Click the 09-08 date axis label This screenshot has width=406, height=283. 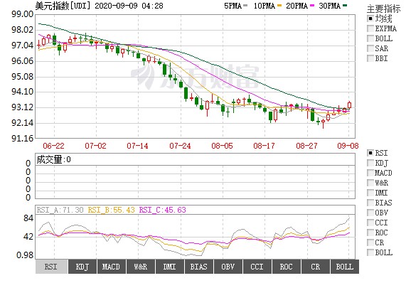(348, 146)
